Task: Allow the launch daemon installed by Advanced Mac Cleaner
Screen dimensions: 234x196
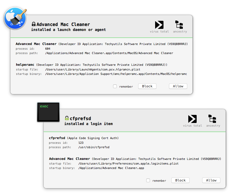Action: click(178, 86)
